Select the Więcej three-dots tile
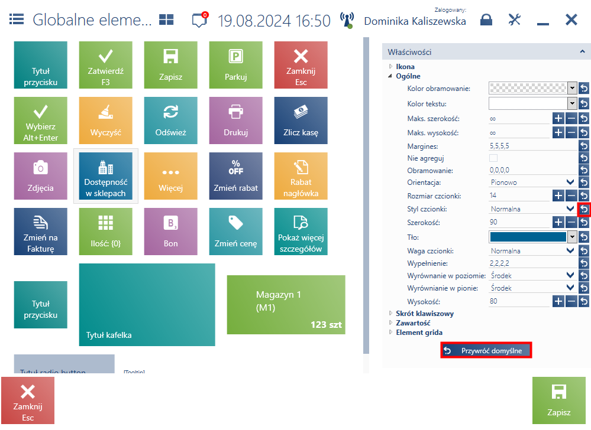 [x=171, y=176]
